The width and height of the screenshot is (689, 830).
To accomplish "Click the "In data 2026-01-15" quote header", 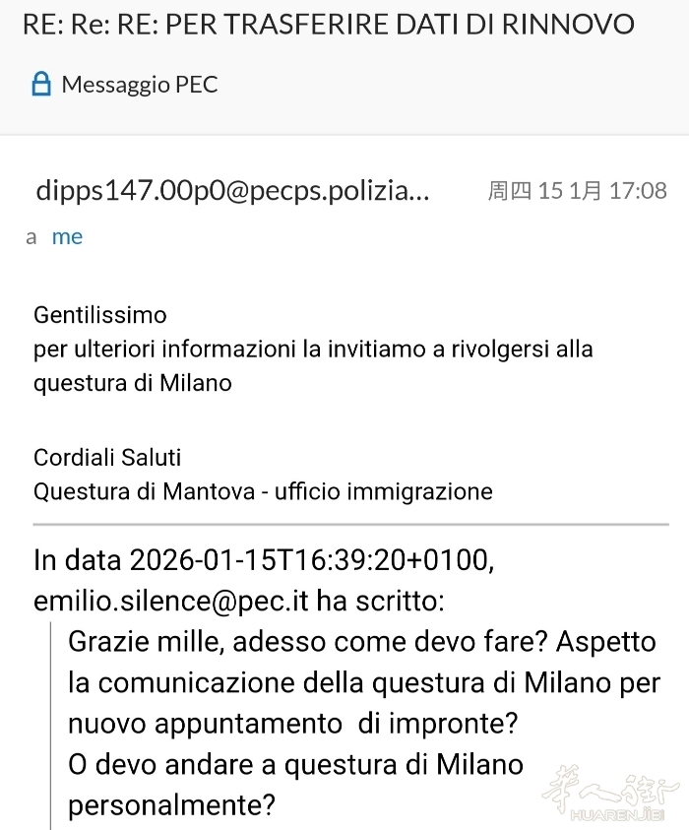I will click(x=260, y=560).
